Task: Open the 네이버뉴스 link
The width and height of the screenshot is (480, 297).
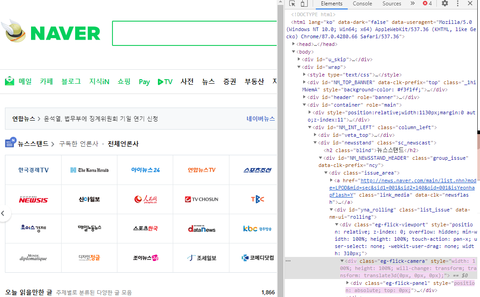Action: (x=260, y=119)
